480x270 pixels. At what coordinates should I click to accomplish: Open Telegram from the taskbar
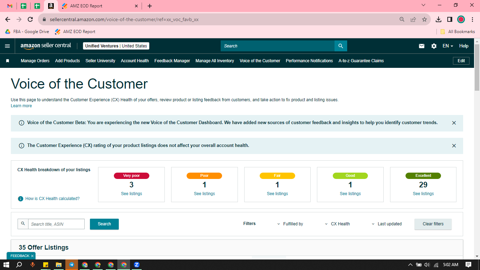tap(72, 265)
